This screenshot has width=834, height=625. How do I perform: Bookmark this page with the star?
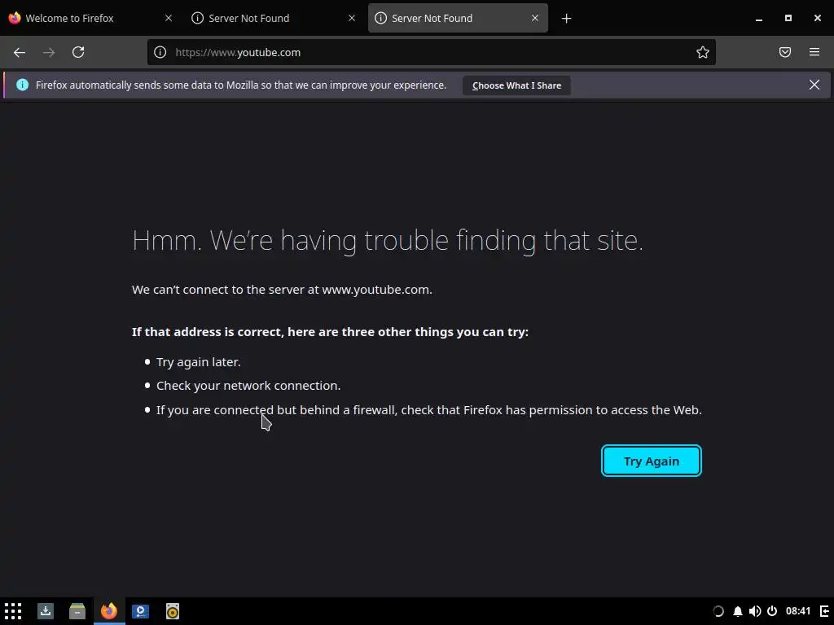(x=703, y=52)
